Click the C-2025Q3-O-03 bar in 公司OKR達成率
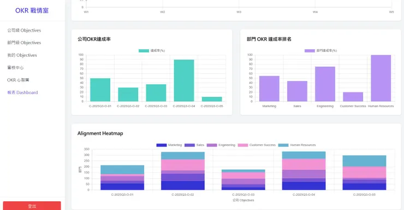 [x=156, y=93]
